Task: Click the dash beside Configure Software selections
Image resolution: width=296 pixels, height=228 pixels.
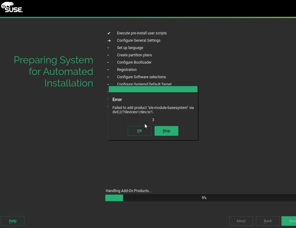Action: tap(108, 77)
